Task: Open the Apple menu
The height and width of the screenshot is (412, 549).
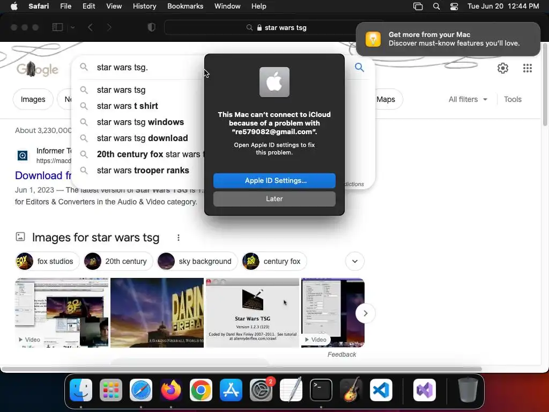Action: pos(14,6)
